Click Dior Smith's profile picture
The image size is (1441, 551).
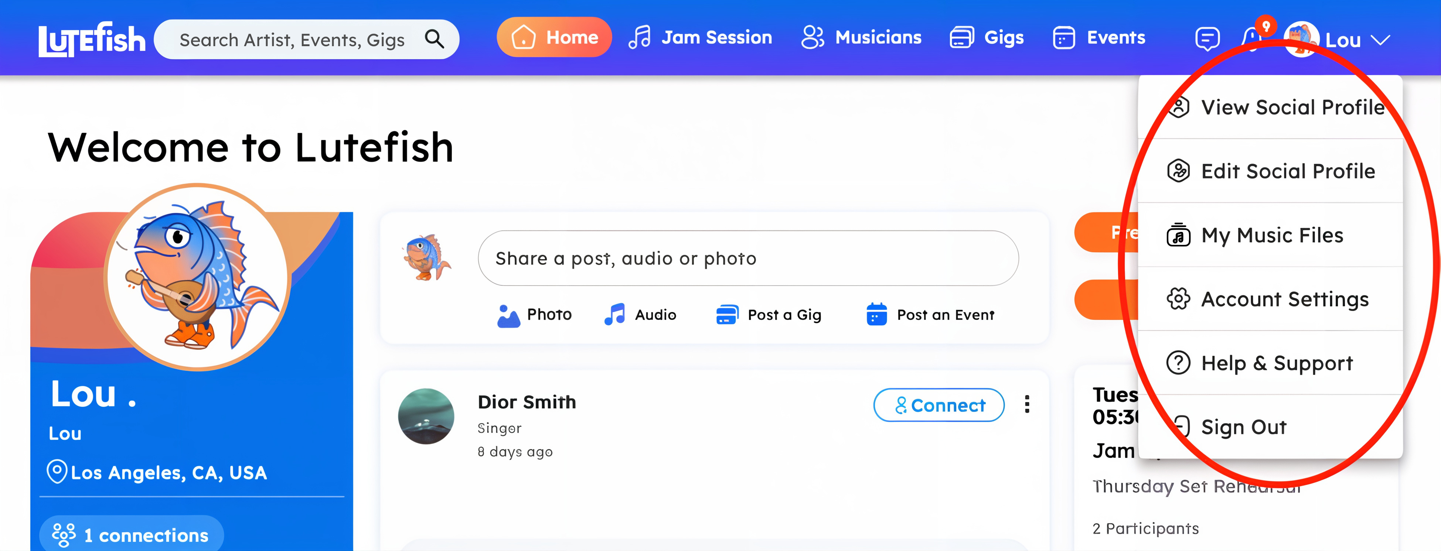click(x=426, y=416)
